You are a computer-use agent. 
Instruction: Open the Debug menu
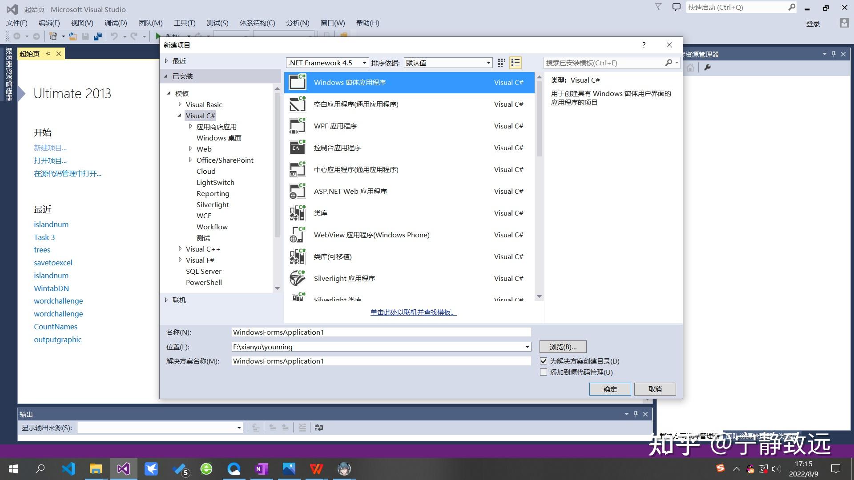[116, 23]
